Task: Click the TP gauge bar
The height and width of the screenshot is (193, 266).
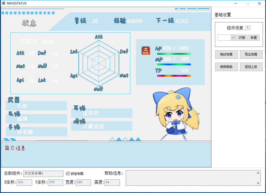Action: coord(174,76)
